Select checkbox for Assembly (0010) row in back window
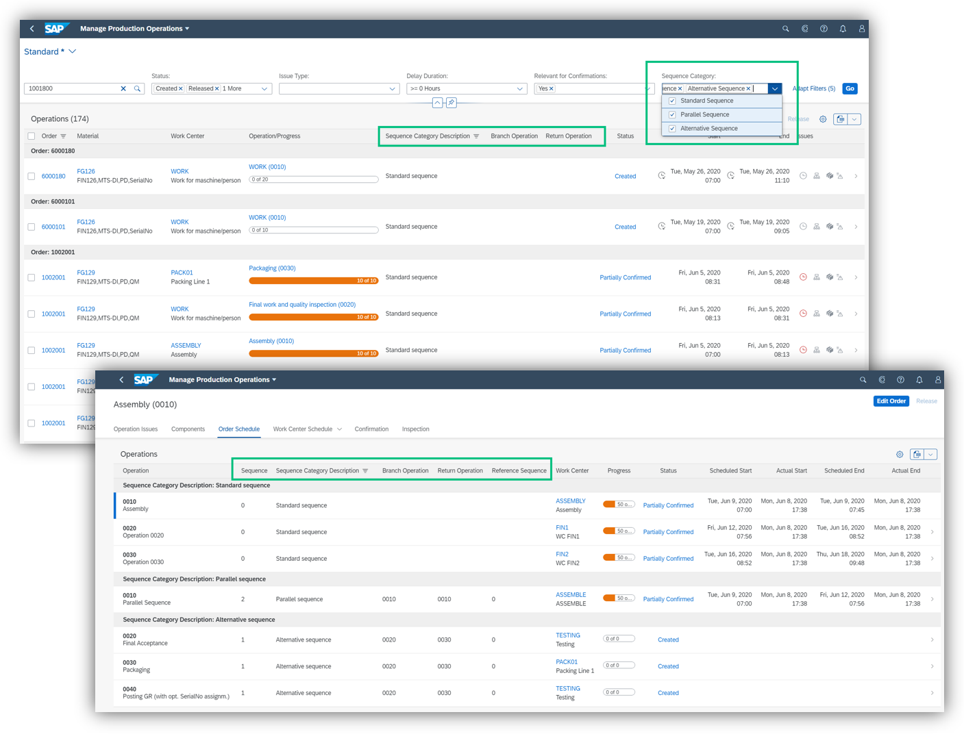964x734 pixels. [x=32, y=350]
